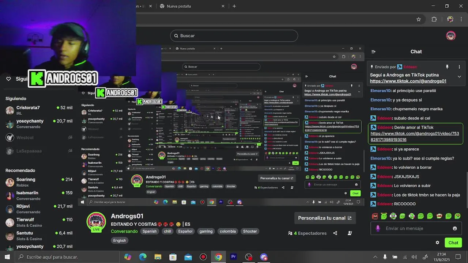Click Personaliza tu canal button
Viewport: 468px width, 263px height.
(325, 218)
